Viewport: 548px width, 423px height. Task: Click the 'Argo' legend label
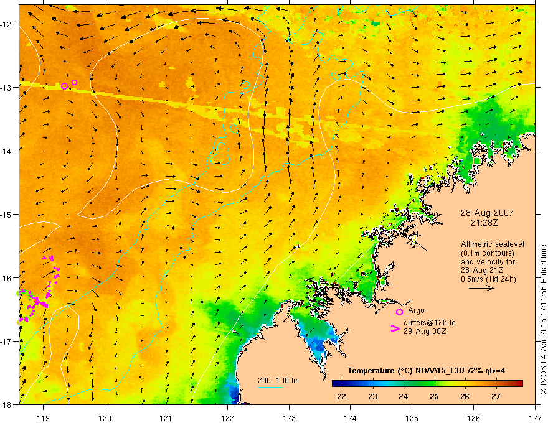pos(416,310)
